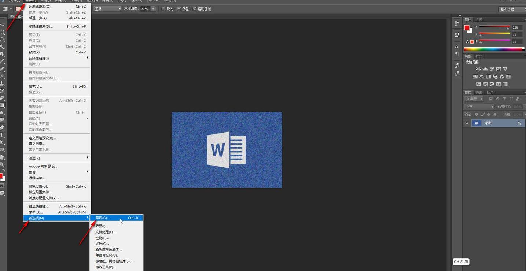Click the lock icon on background layer
Screen dimensions: 526x271
click(519, 123)
